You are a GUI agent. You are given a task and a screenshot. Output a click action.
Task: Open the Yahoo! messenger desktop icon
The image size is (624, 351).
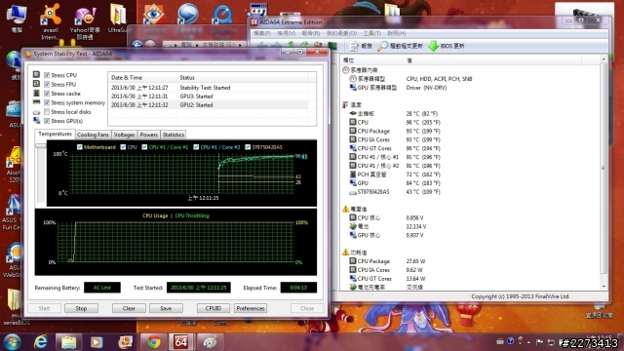[x=85, y=22]
